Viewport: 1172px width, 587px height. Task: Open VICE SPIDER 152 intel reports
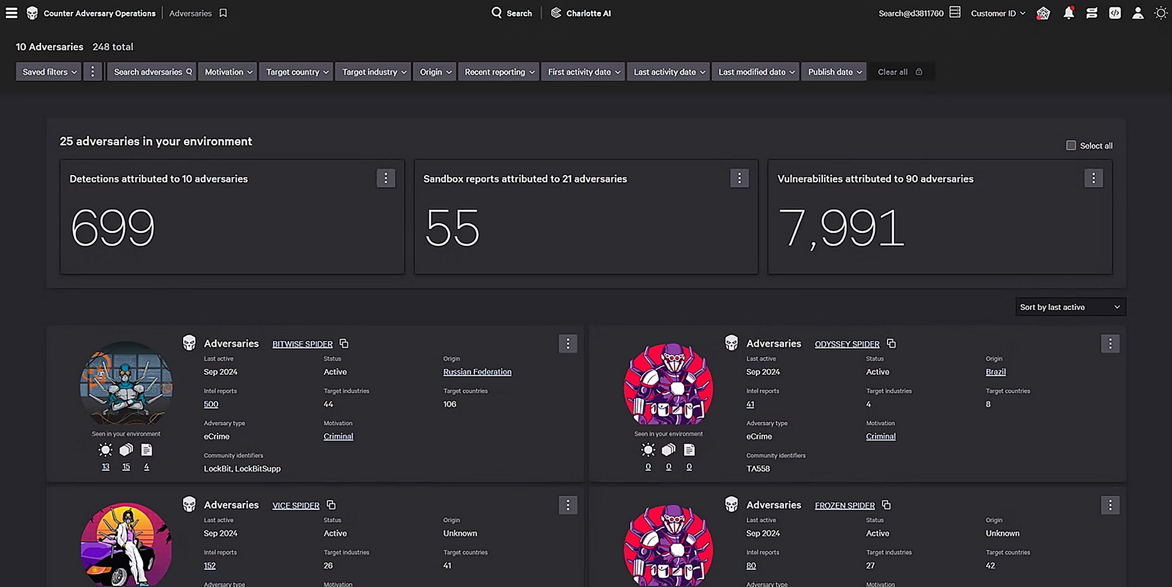[210, 565]
